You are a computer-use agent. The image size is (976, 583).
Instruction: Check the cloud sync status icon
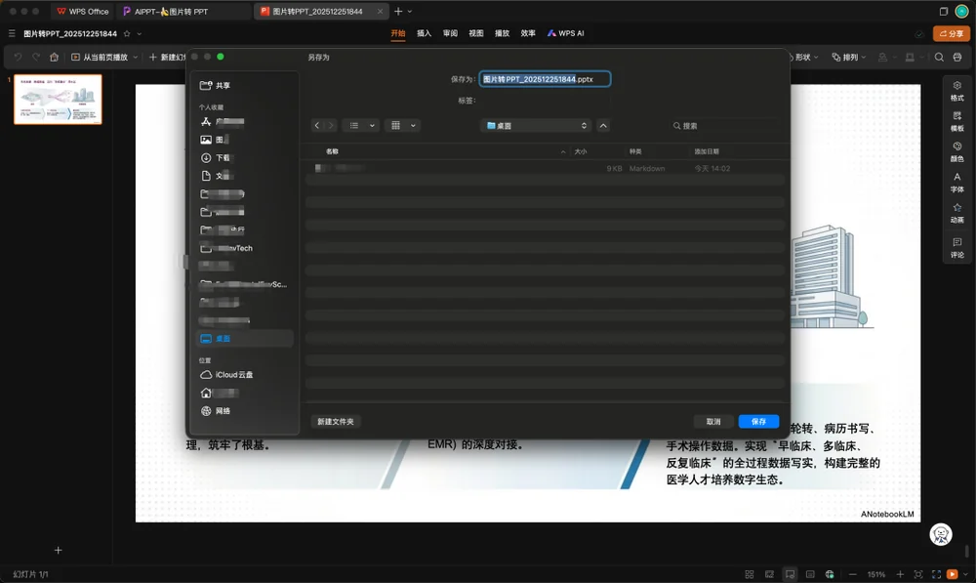click(x=918, y=33)
